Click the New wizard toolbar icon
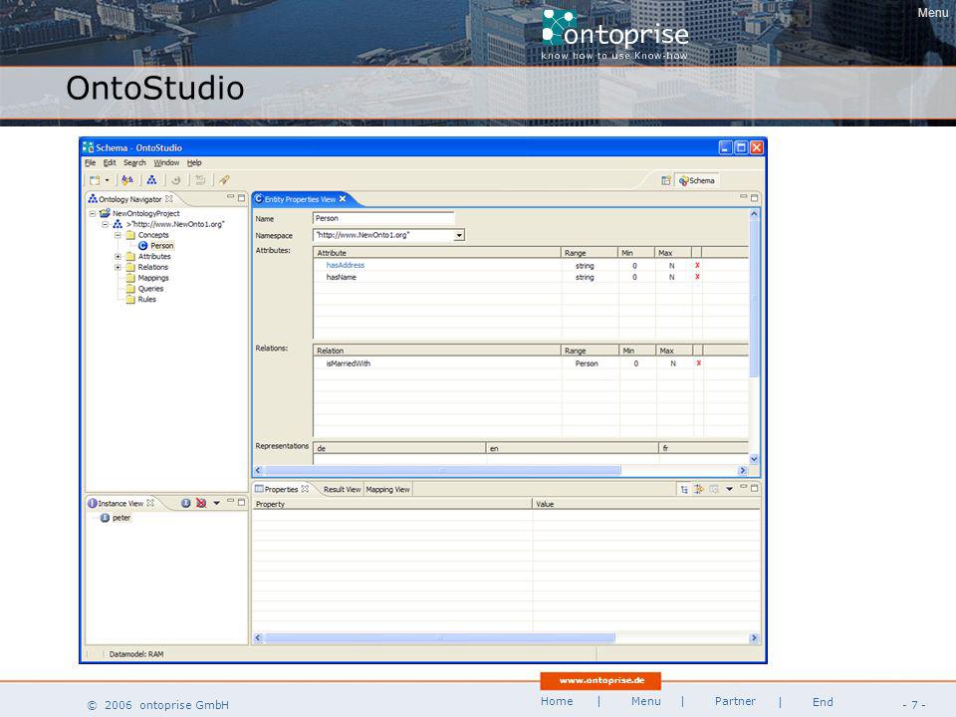 point(95,180)
